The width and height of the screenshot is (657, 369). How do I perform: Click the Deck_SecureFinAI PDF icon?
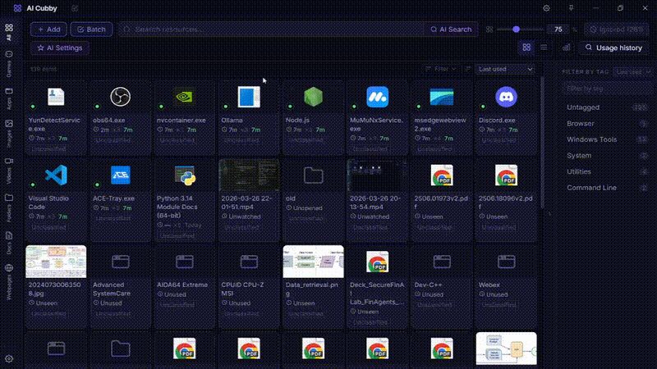coord(377,262)
